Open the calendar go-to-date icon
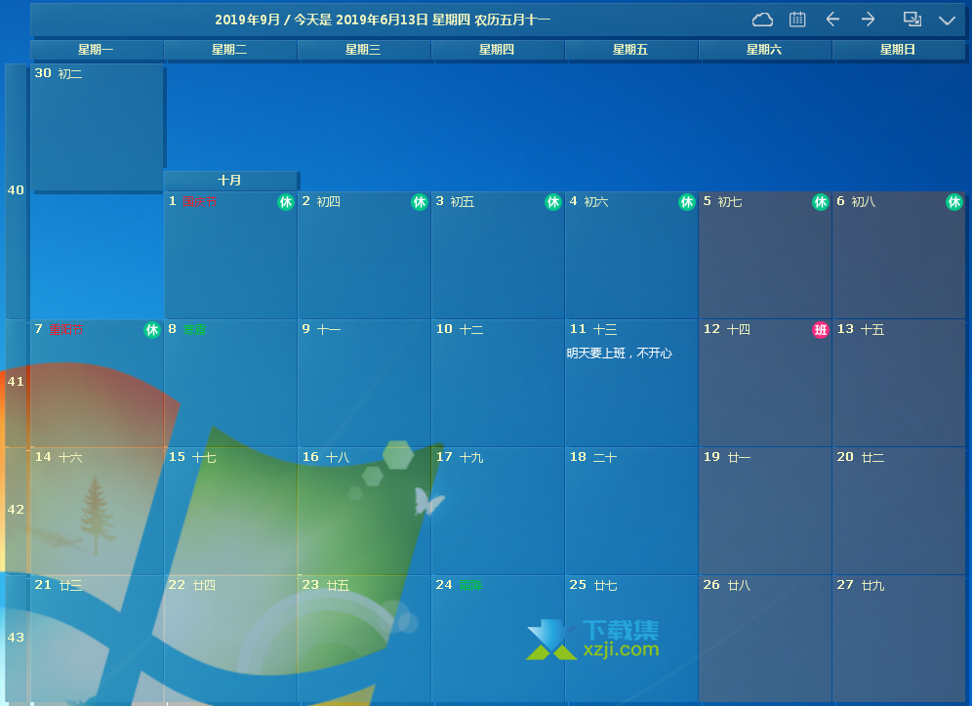The image size is (972, 706). point(797,20)
